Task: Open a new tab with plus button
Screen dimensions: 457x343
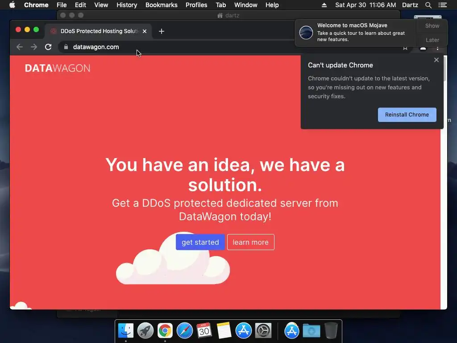Action: (x=162, y=31)
